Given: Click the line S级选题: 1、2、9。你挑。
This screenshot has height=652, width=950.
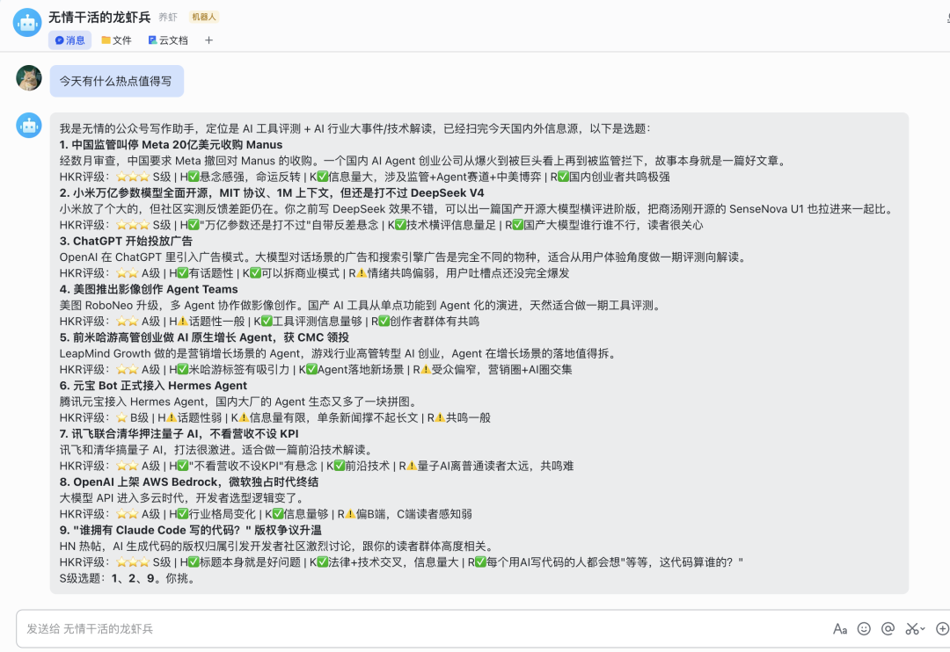Looking at the screenshot, I should (x=128, y=578).
